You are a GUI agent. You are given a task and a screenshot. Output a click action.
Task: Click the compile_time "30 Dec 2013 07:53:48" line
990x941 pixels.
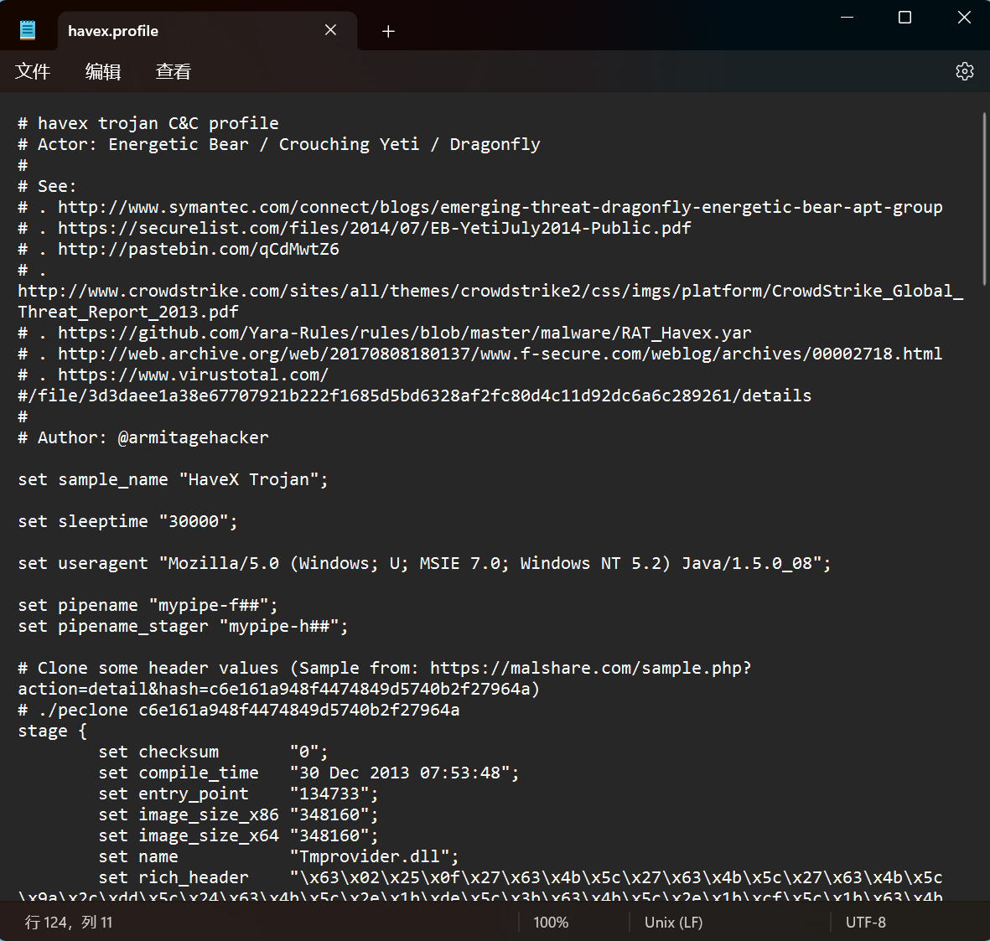308,773
